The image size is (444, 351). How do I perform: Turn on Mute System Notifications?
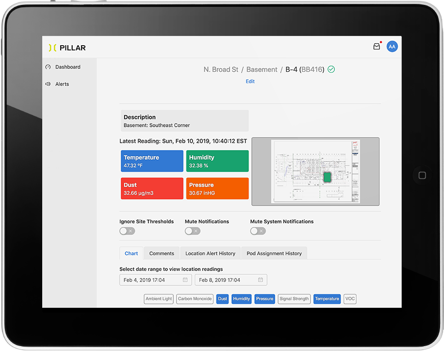click(258, 231)
